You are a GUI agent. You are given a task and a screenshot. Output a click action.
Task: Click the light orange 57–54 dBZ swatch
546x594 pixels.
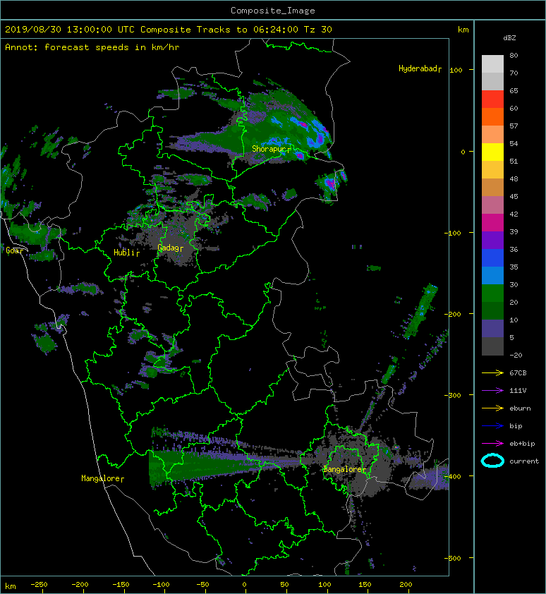tap(492, 135)
